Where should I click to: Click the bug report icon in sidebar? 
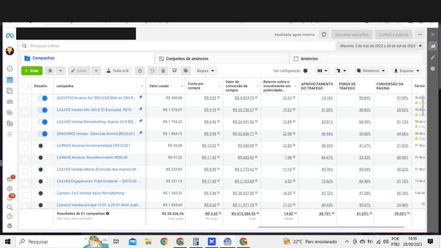point(9,226)
